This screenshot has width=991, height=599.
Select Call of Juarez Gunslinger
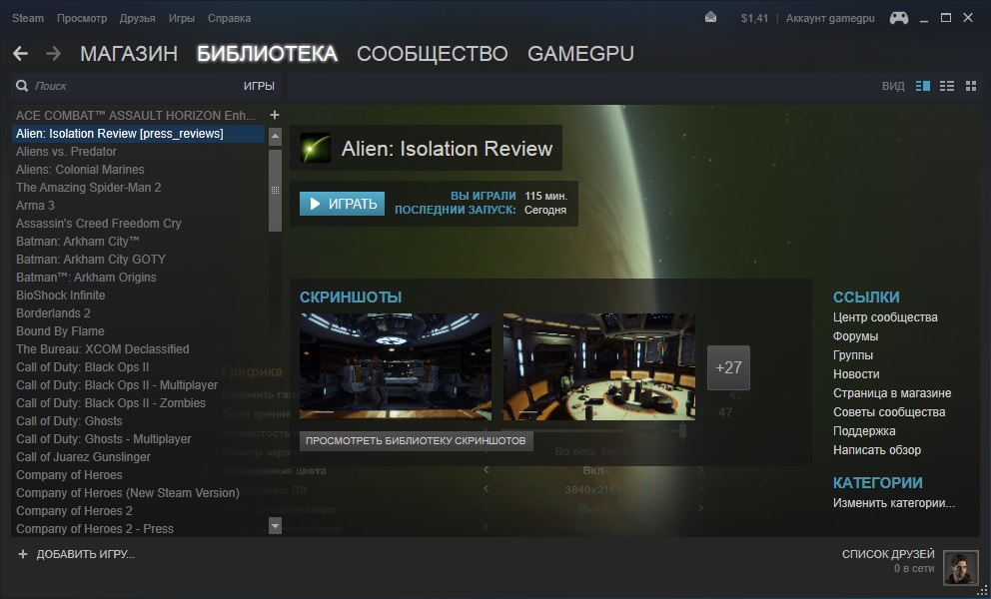pos(83,457)
